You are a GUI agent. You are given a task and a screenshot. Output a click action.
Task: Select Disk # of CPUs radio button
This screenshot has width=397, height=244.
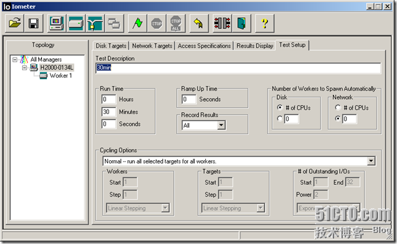pos(280,108)
